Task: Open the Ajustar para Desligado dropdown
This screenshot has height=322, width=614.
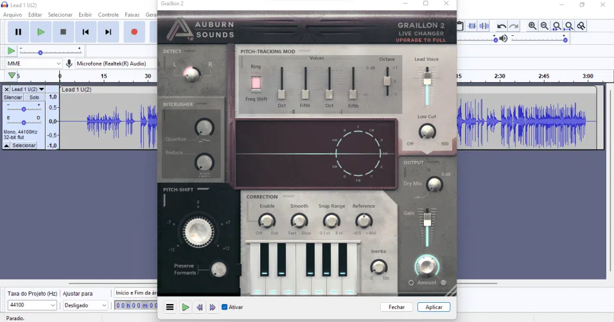Action: click(85, 305)
